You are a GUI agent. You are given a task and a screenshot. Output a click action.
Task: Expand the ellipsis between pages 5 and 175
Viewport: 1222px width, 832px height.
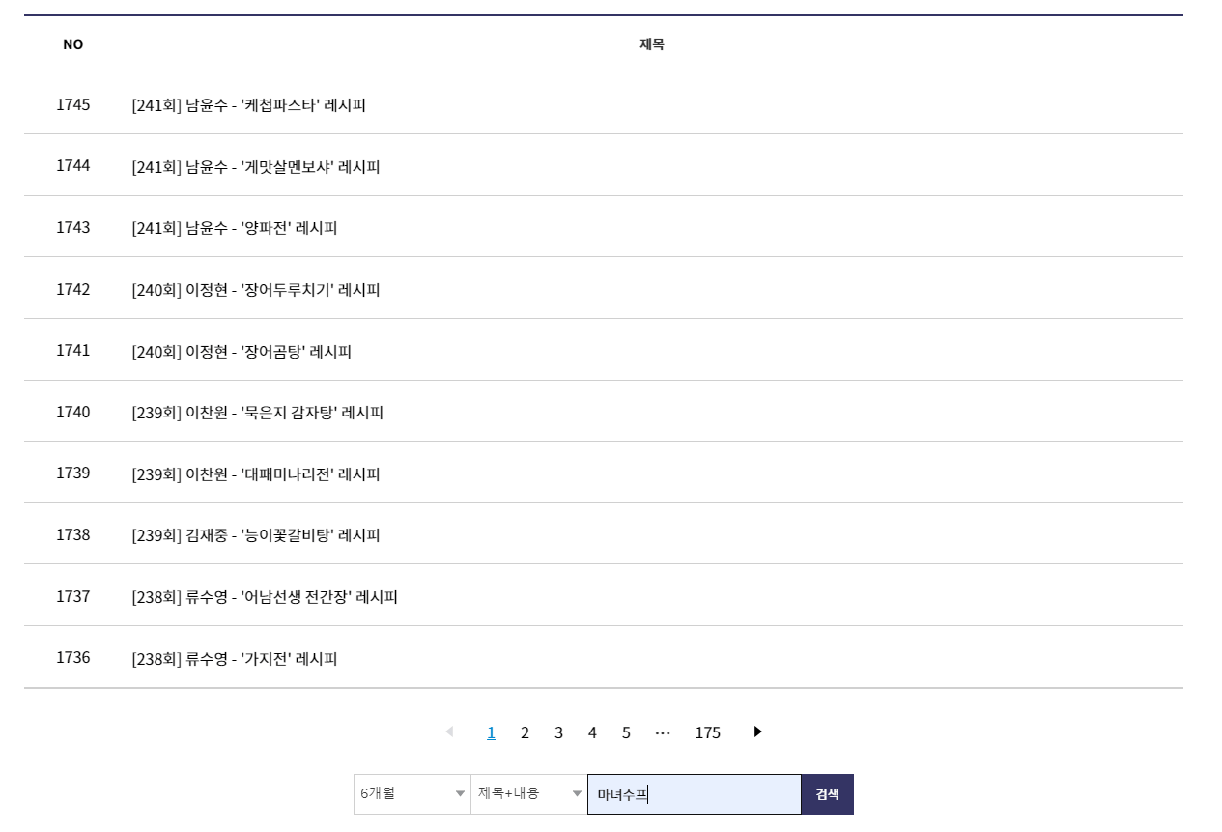click(663, 732)
